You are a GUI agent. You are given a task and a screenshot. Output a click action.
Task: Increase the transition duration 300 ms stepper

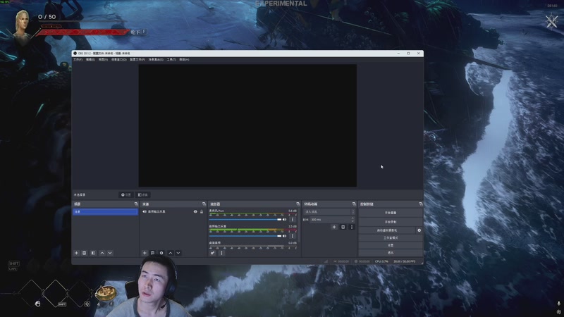point(352,218)
